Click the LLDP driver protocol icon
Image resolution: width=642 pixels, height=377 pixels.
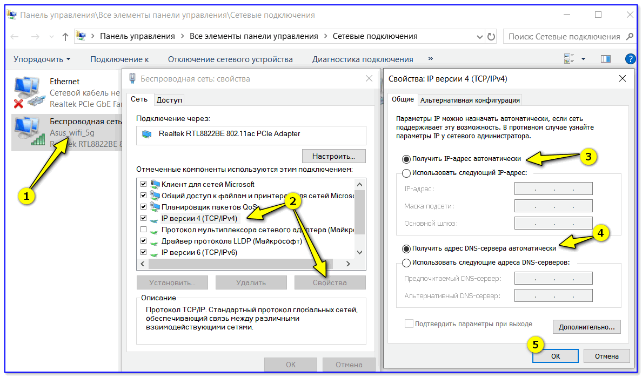click(x=155, y=242)
